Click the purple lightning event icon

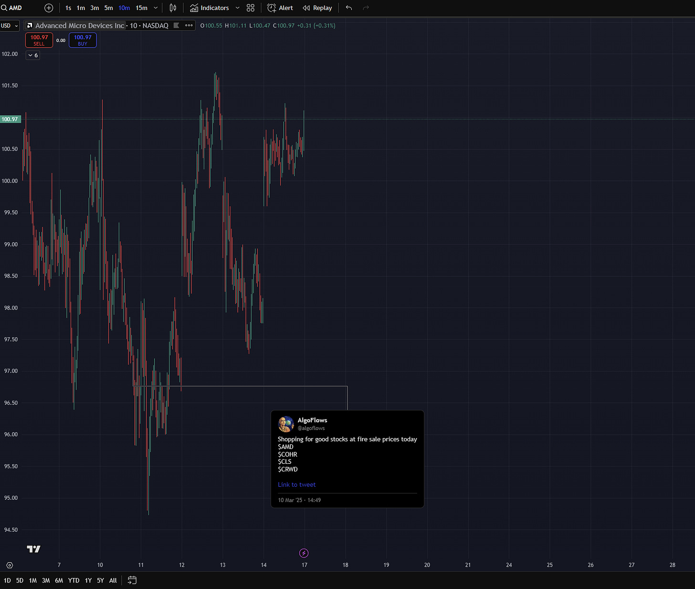(304, 553)
